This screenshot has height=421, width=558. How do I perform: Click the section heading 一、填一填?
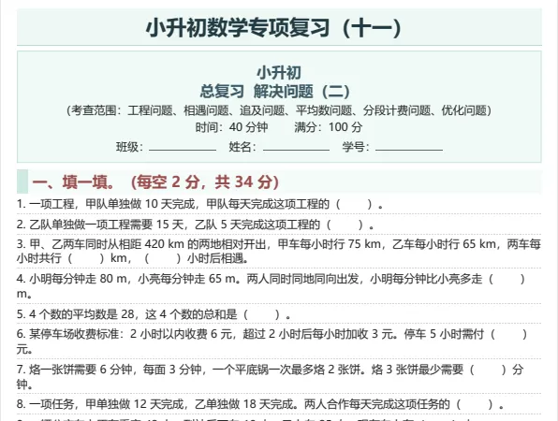click(155, 181)
